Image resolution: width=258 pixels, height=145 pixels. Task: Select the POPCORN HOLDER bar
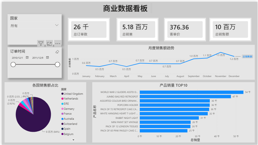(x=175, y=105)
